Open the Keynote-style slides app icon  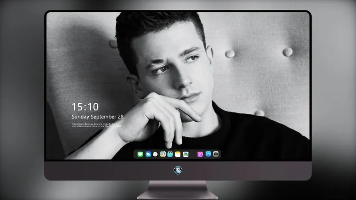pos(163,154)
